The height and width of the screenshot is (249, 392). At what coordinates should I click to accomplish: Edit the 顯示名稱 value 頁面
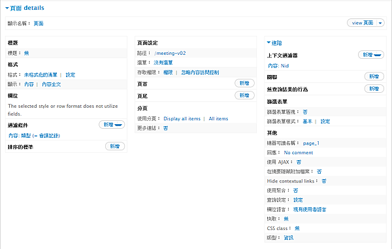pos(39,24)
